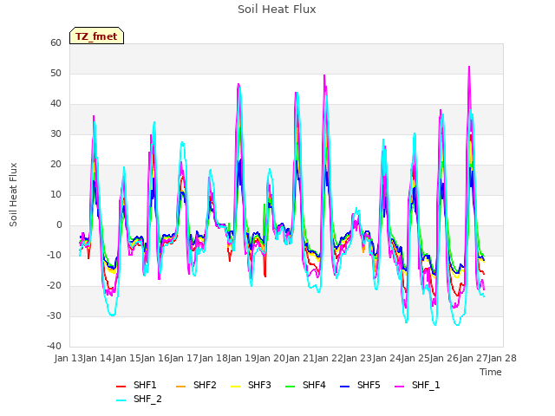The height and width of the screenshot is (416, 555).
Task: Click the orange SHF2 legend swatch
Action: tap(181, 387)
